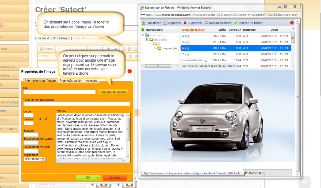The image size is (321, 188).
Task: Select file 7.jpg
Action: click(x=236, y=54)
